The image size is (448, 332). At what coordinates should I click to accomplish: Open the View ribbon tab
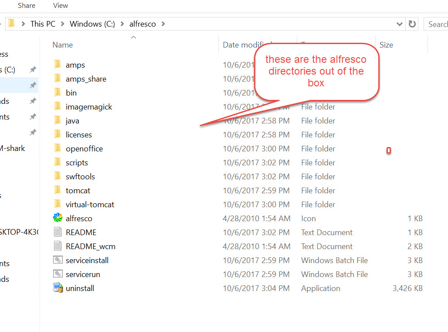[61, 6]
